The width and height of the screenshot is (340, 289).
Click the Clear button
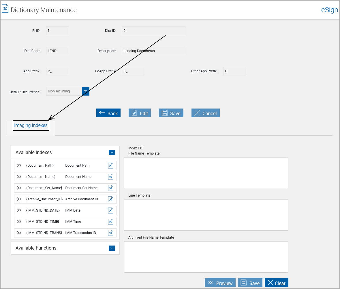(276, 283)
